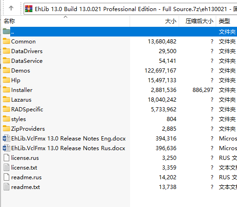The image size is (237, 207).
Task: Select the Installer folder name
Action: coord(22,90)
